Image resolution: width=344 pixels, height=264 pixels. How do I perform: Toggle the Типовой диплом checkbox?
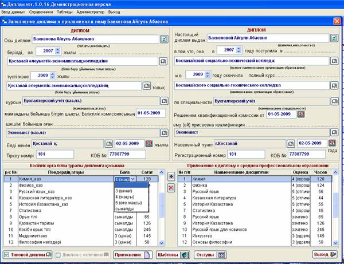(x=6, y=254)
